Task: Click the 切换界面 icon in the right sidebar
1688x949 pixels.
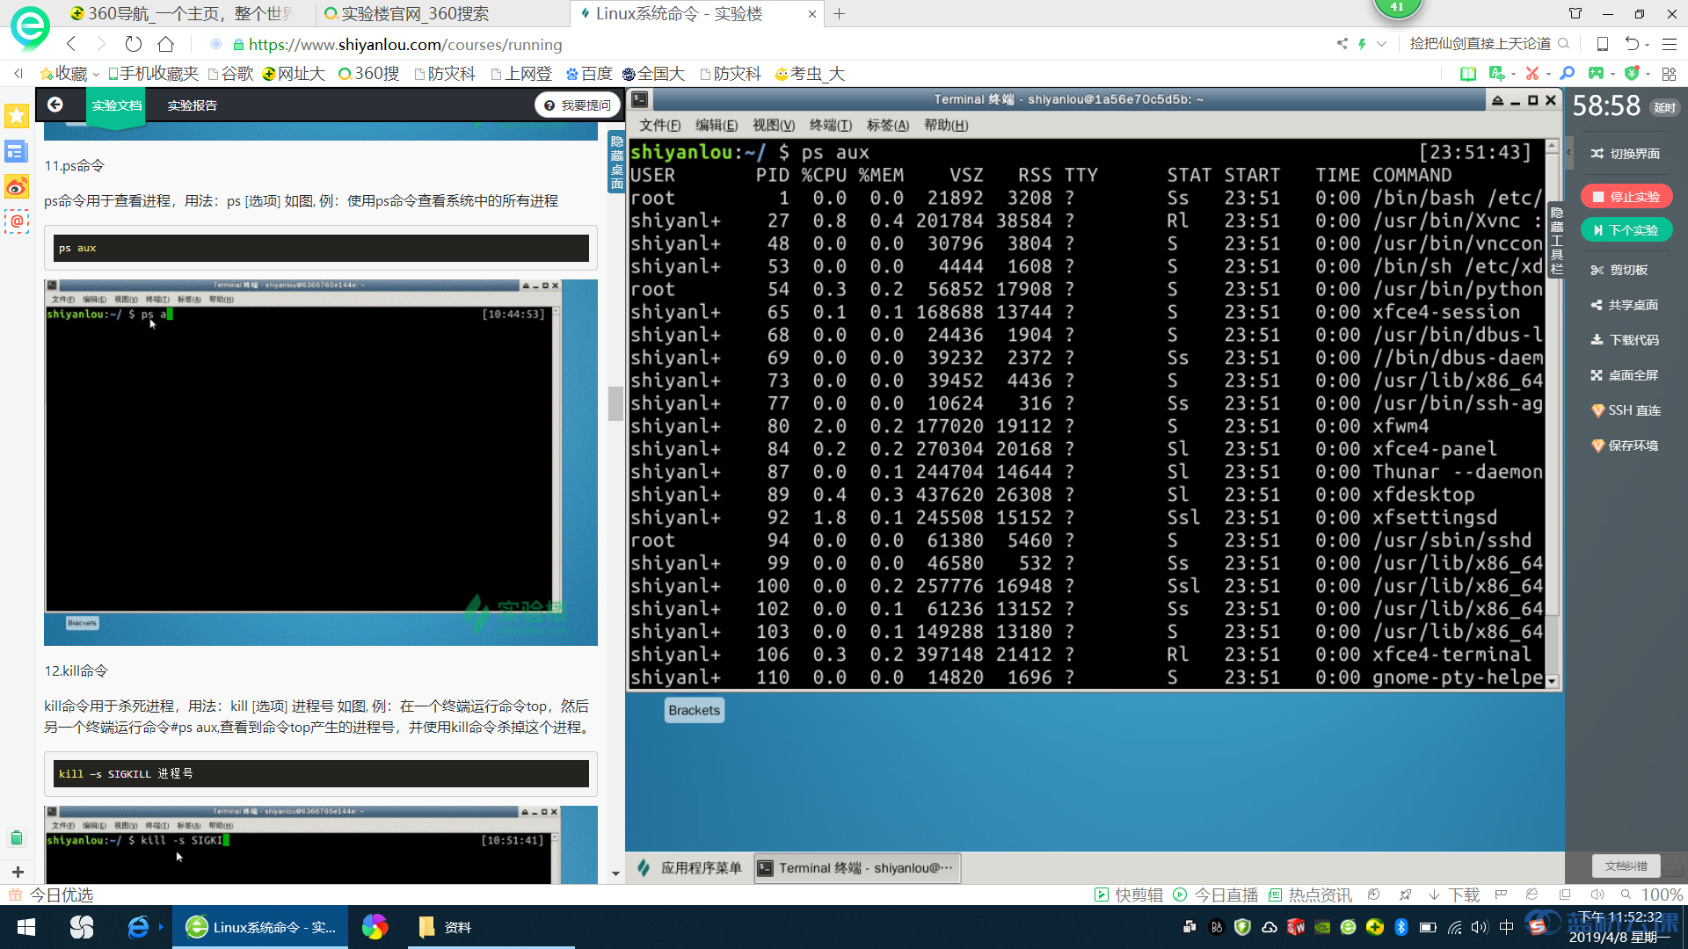Action: click(x=1626, y=152)
